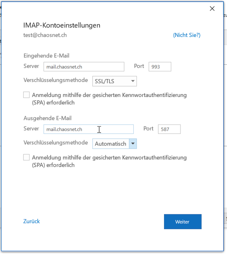Enable the SPA checkbox under Ausgehende E-Mail
This screenshot has width=227, height=254.
26,158
